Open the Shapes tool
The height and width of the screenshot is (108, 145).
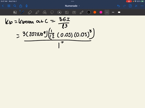[45, 12]
